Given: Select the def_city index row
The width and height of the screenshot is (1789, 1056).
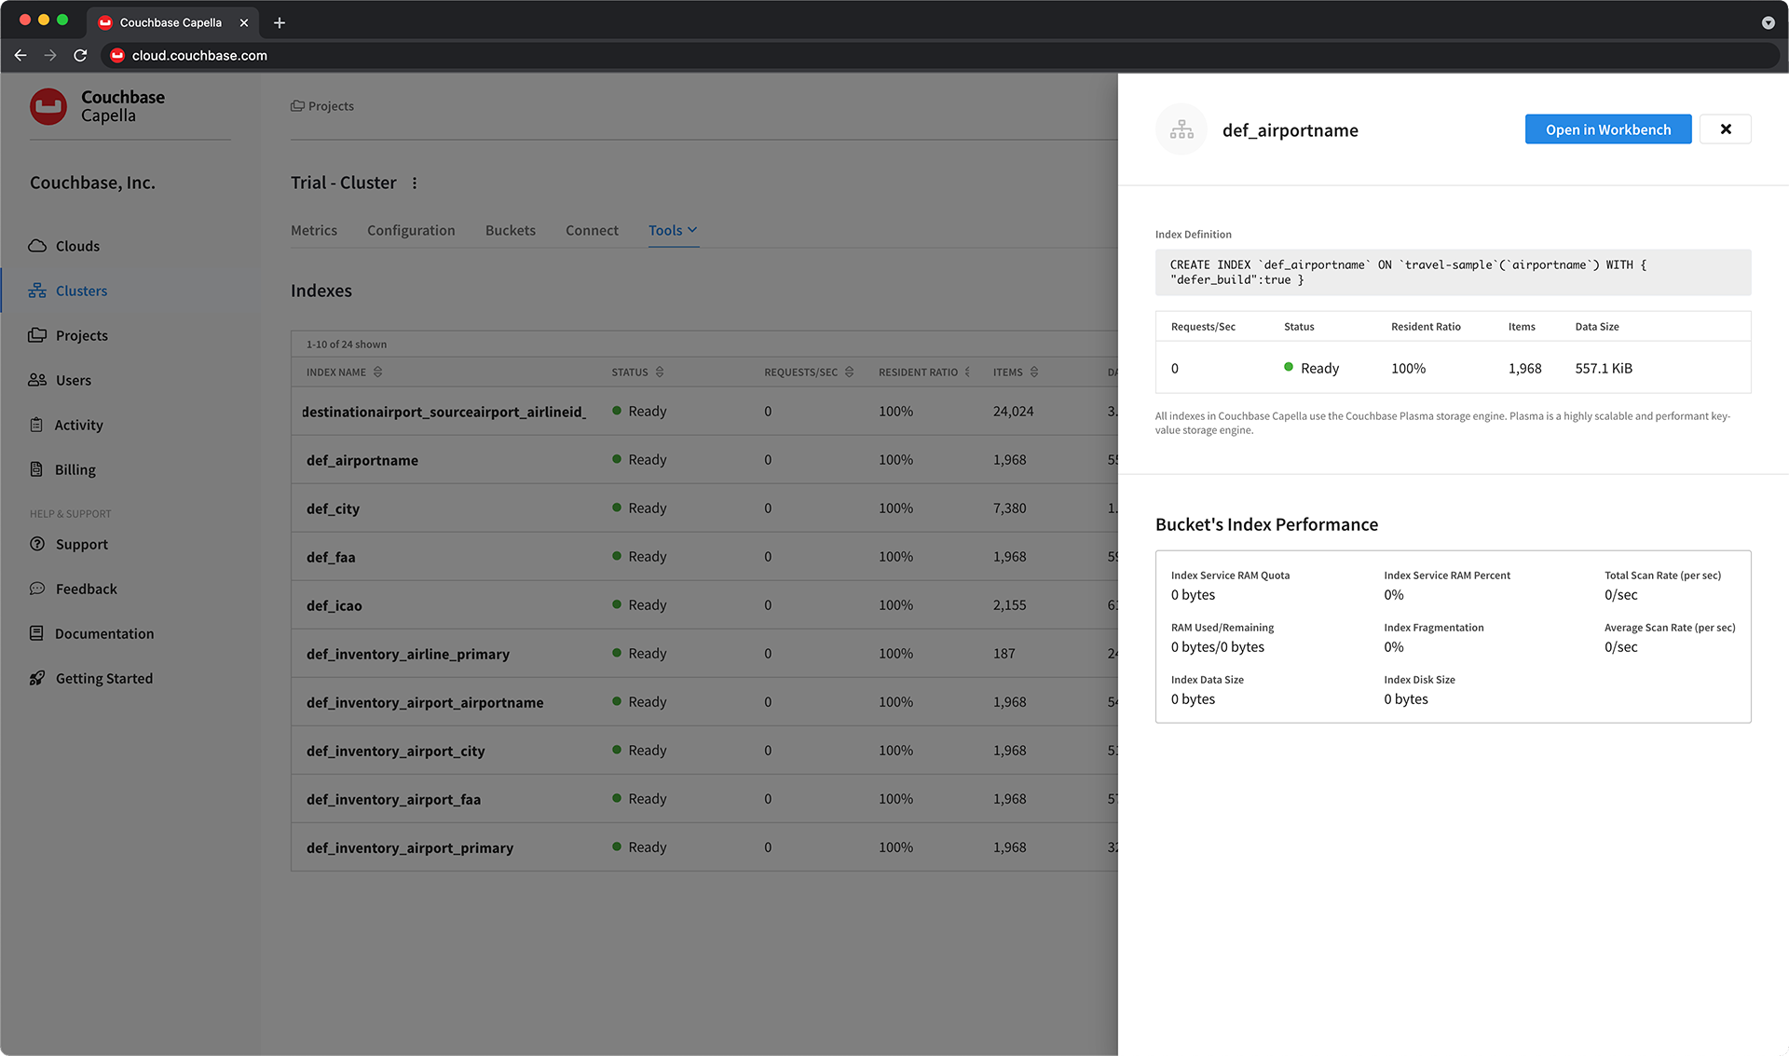Looking at the screenshot, I should point(333,508).
